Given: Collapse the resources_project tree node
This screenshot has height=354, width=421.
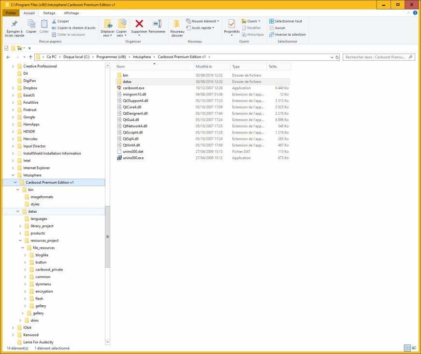Looking at the screenshot, I should click(x=20, y=241).
